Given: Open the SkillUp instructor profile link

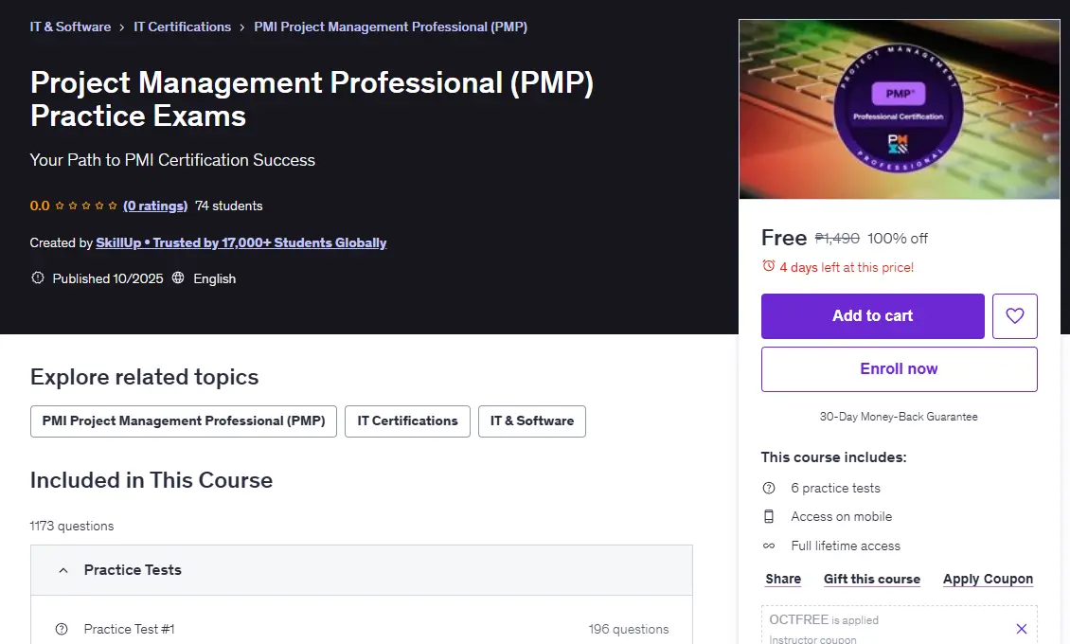Looking at the screenshot, I should coord(241,242).
